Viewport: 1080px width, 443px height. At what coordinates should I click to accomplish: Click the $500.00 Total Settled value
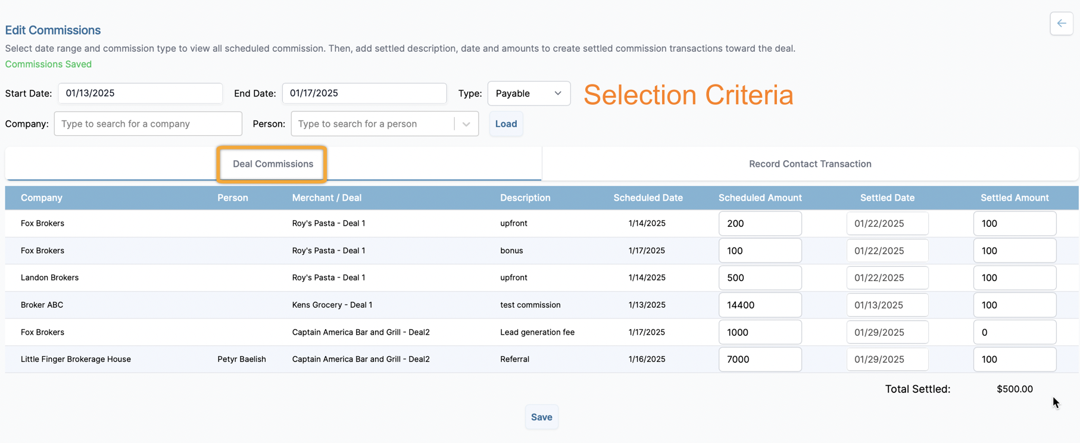point(1015,389)
